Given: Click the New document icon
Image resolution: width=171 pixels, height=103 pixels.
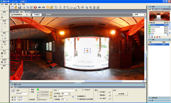Looking at the screenshot, I should 12,7.
